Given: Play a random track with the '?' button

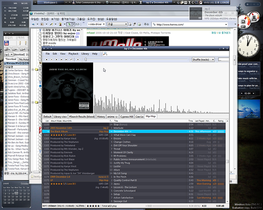Looking at the screenshot, I should pos(71,59).
